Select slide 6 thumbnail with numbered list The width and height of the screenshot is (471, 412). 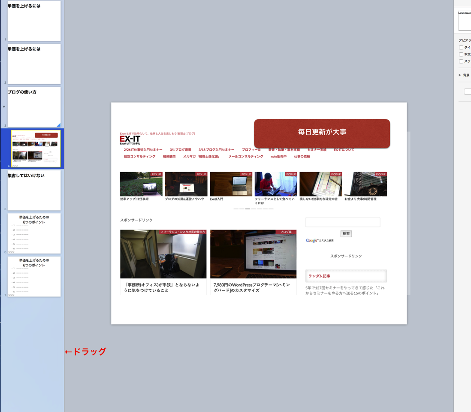point(34,233)
